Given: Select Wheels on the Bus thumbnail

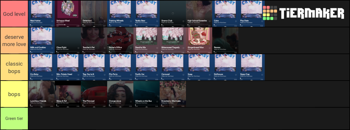Looking at the screenshot, I should pos(147,94).
